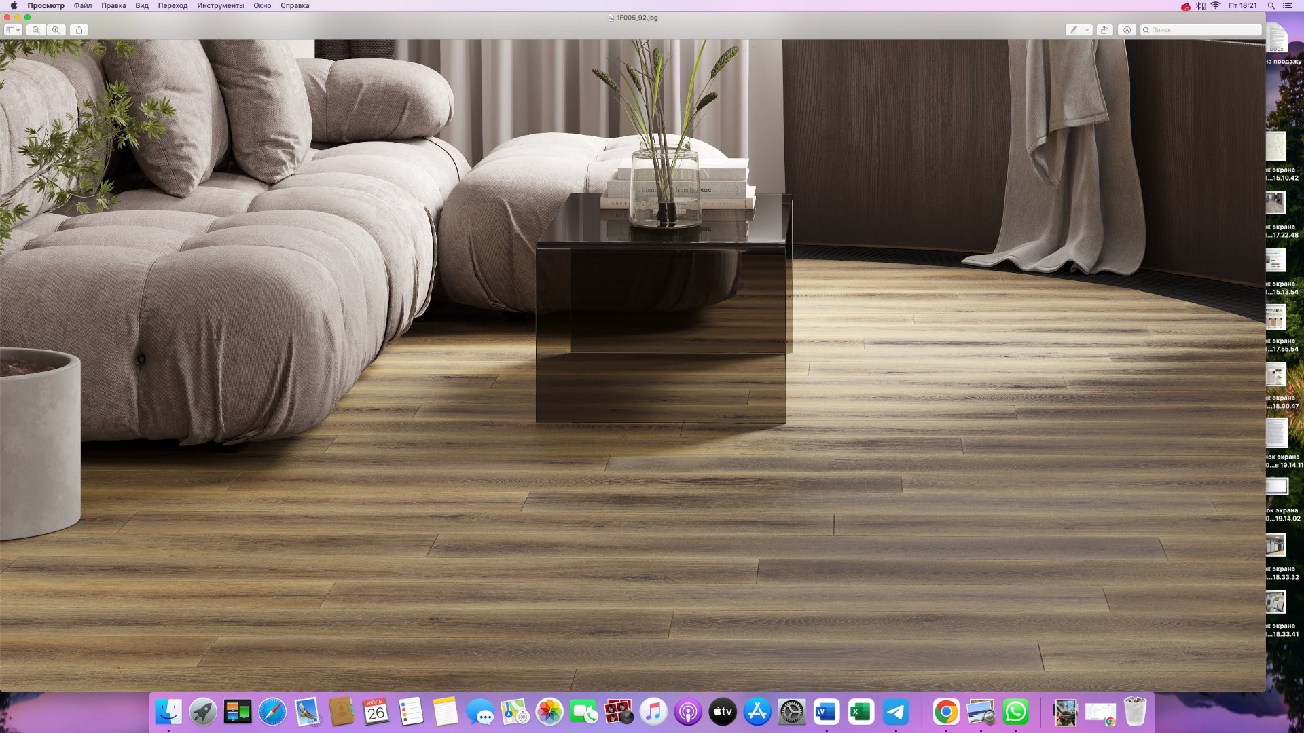The width and height of the screenshot is (1304, 733).
Task: Click the zoom in magnifier button
Action: tap(56, 30)
